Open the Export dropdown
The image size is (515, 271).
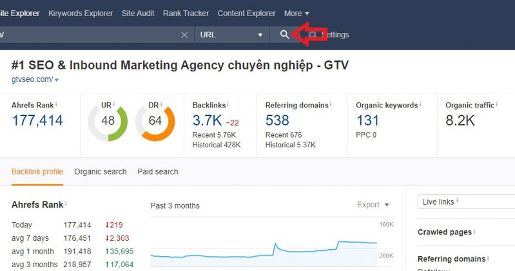(373, 205)
